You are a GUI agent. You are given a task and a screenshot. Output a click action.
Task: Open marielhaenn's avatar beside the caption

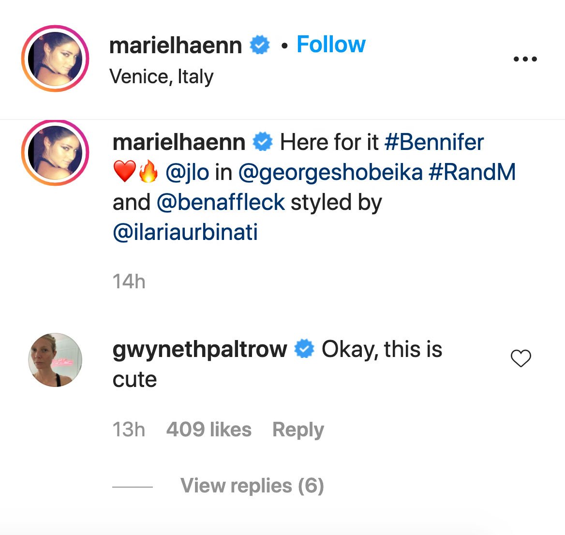pyautogui.click(x=55, y=152)
